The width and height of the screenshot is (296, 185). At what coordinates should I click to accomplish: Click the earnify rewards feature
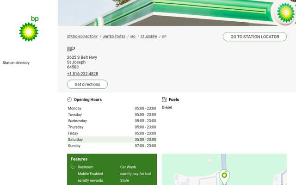tap(90, 180)
